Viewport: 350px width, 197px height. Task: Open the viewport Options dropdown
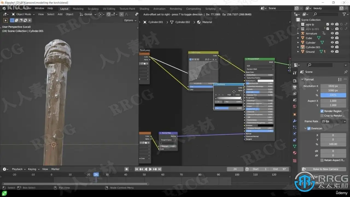tap(130, 20)
